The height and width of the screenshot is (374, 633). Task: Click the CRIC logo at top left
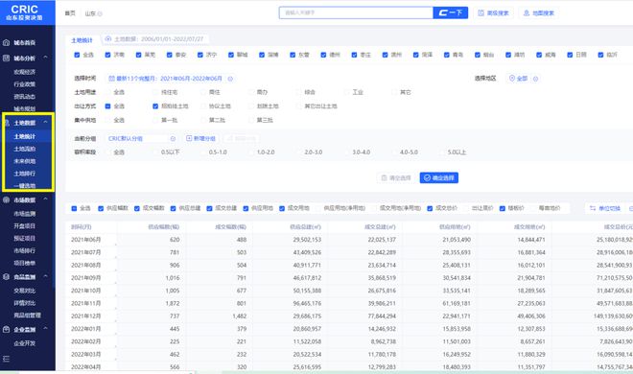pos(25,12)
